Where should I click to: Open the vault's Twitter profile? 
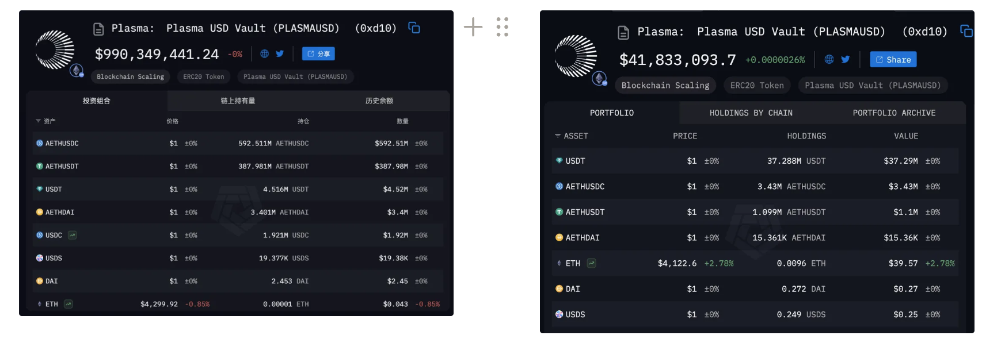click(280, 53)
